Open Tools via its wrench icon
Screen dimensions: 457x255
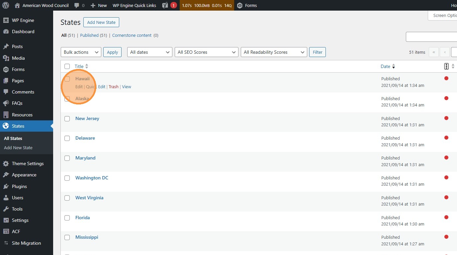6,209
